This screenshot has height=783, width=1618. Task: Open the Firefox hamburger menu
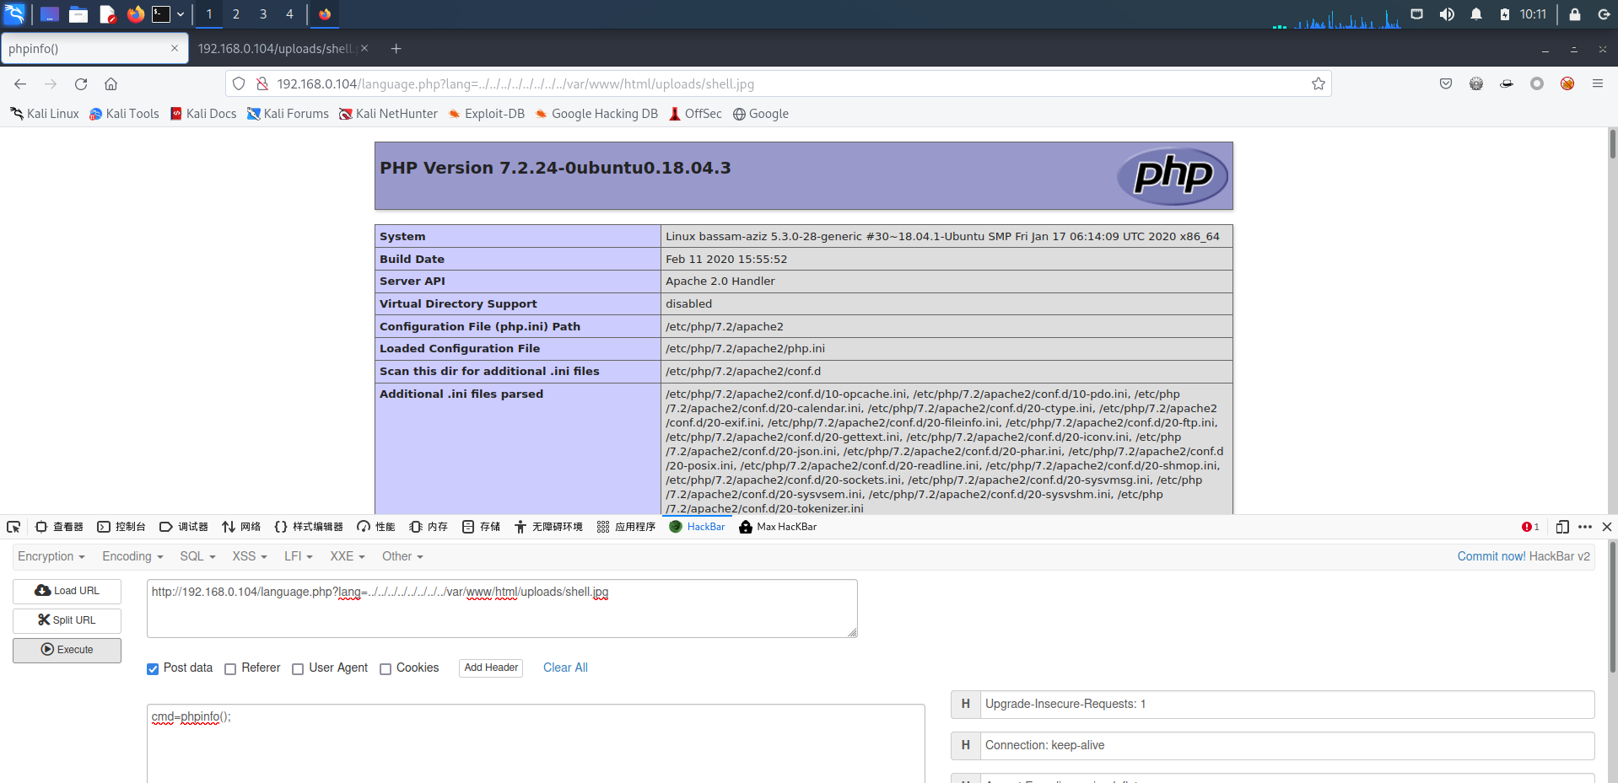1598,83
